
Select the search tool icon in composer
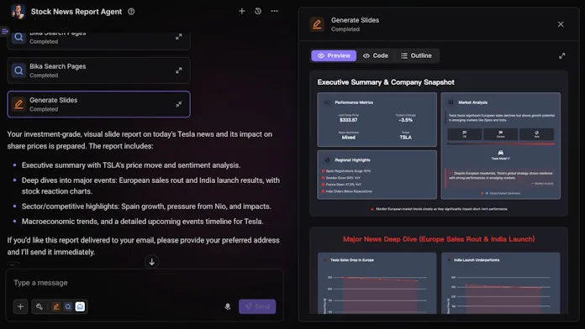click(68, 306)
